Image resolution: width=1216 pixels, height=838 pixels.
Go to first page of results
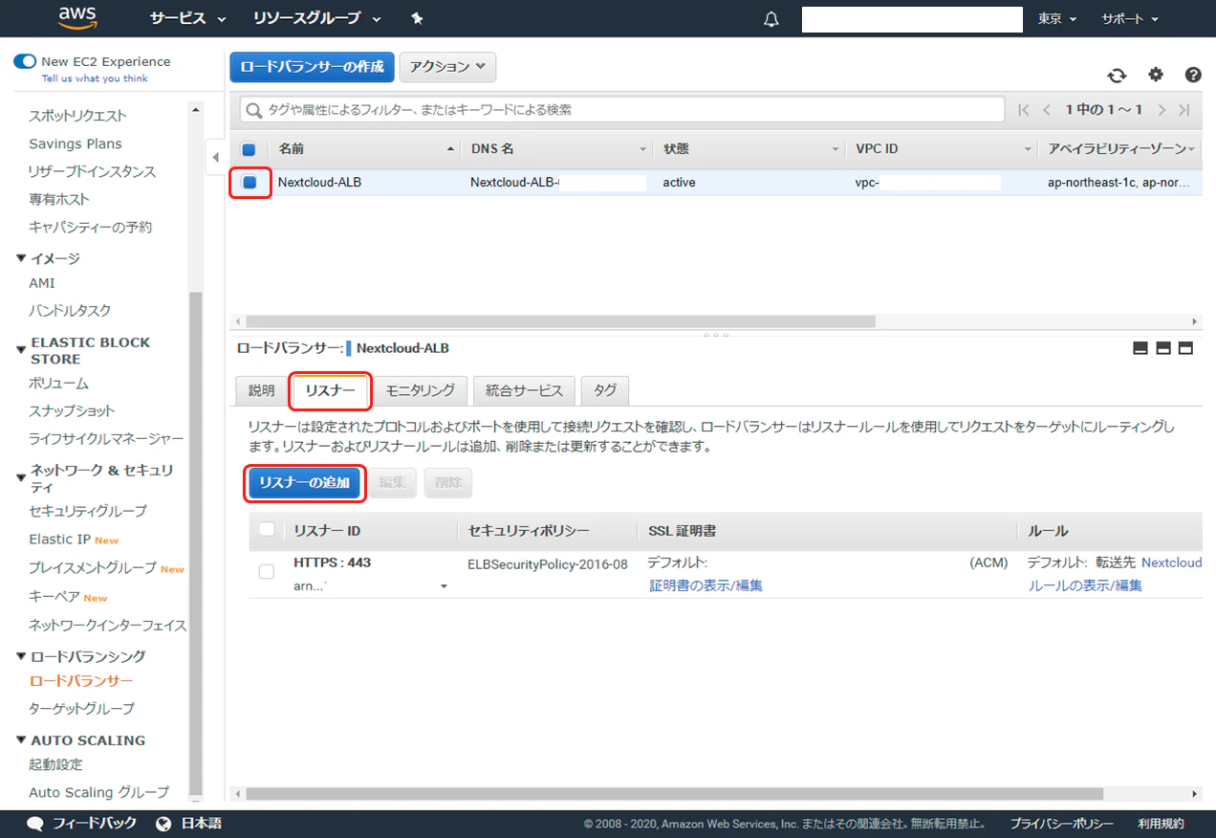pos(1024,110)
